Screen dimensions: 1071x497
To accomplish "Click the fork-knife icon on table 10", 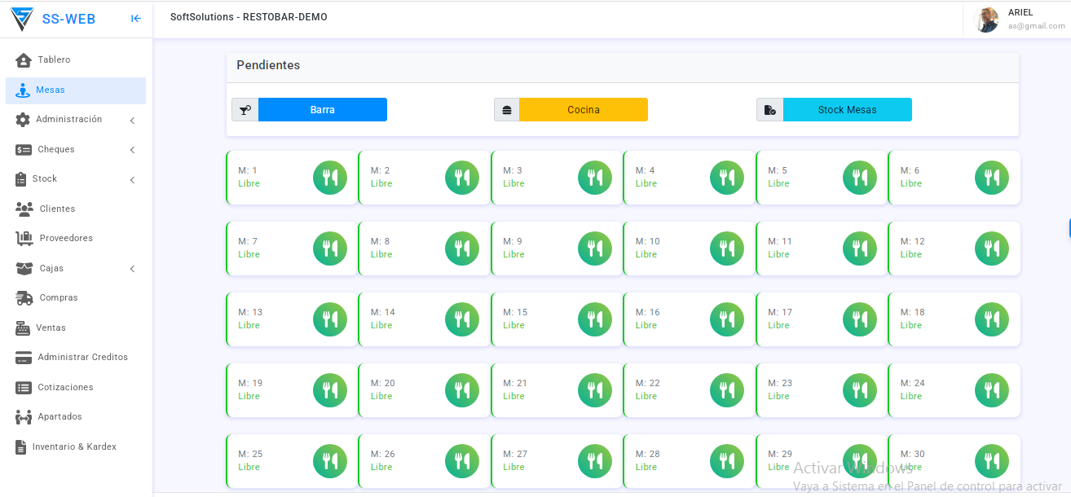I will coord(727,248).
